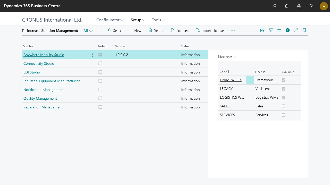Open the settings gear
The height and width of the screenshot is (185, 330).
299,6
